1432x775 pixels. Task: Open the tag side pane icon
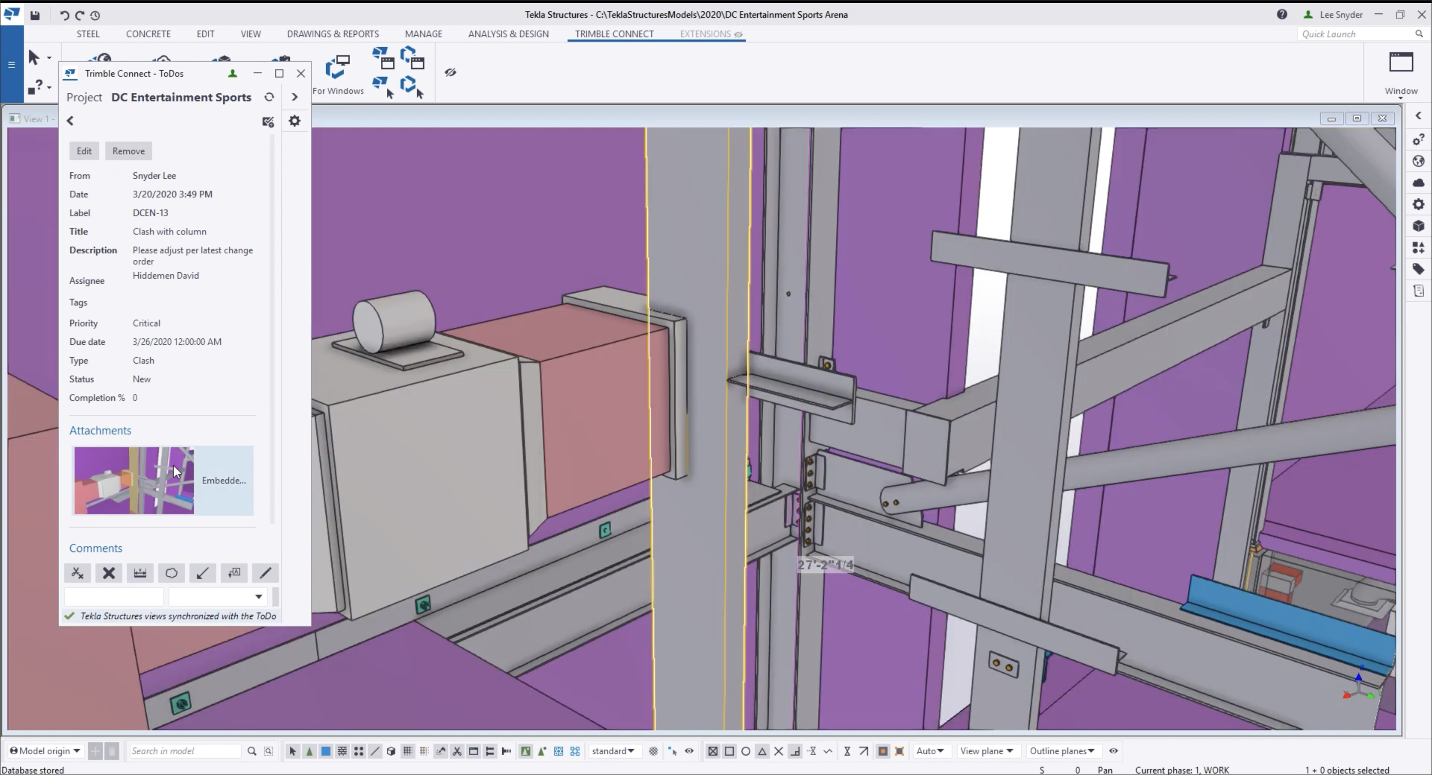[1419, 269]
